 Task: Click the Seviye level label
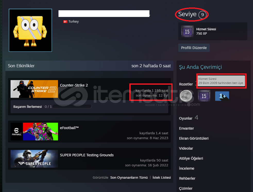click(x=187, y=14)
